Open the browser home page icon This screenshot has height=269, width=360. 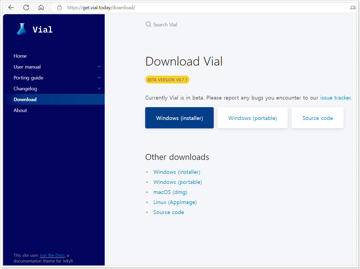pos(41,8)
